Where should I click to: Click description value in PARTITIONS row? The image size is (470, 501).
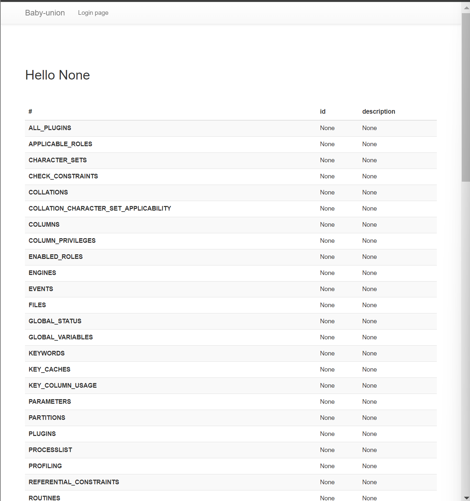369,418
